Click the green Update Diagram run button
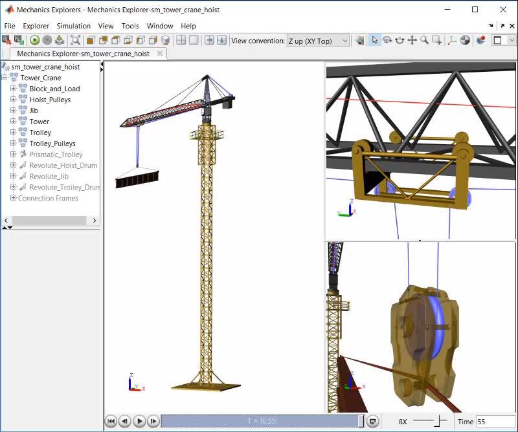Image resolution: width=518 pixels, height=432 pixels. (x=34, y=40)
